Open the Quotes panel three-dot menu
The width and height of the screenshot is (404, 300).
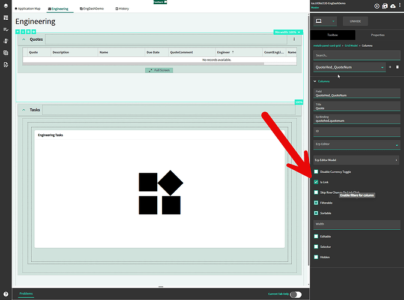click(294, 40)
